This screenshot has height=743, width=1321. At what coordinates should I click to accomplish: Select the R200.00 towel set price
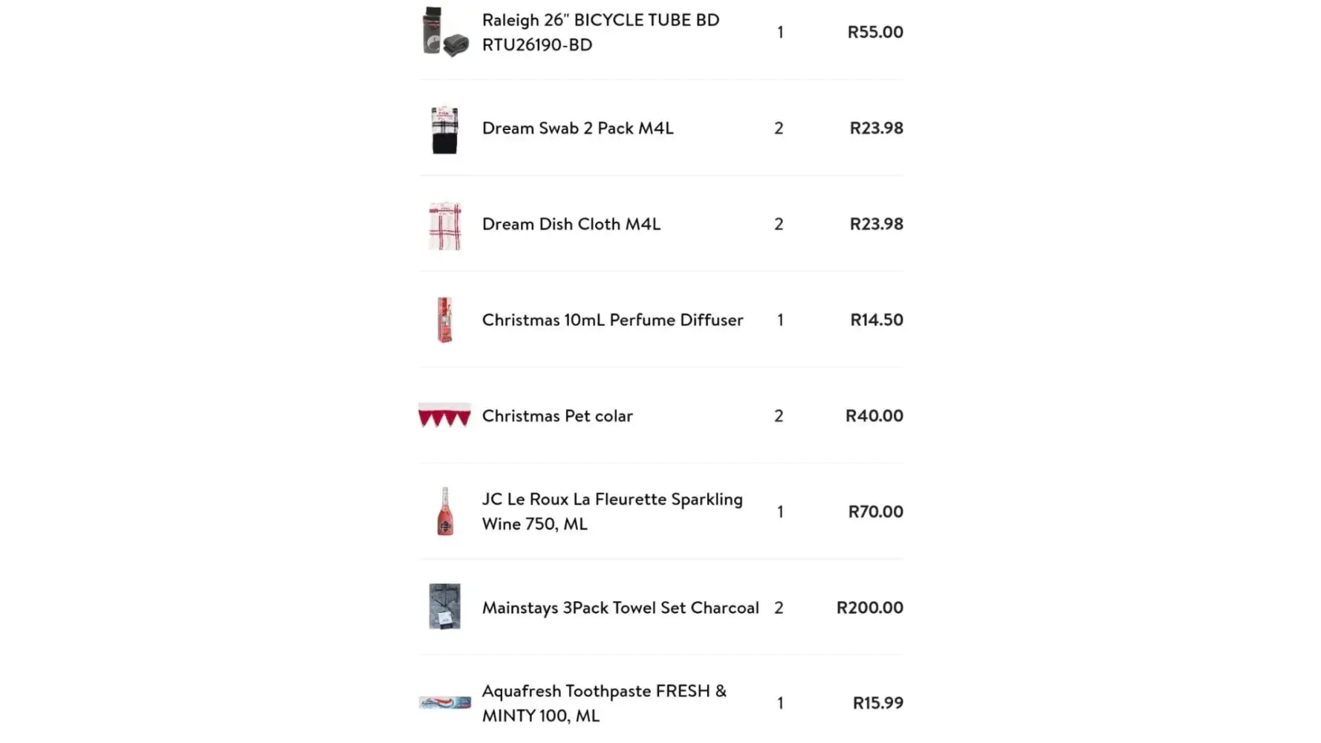869,607
